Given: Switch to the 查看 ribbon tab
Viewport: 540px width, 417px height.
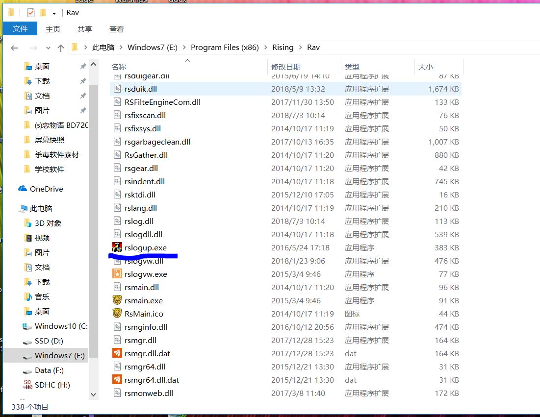Looking at the screenshot, I should point(116,29).
